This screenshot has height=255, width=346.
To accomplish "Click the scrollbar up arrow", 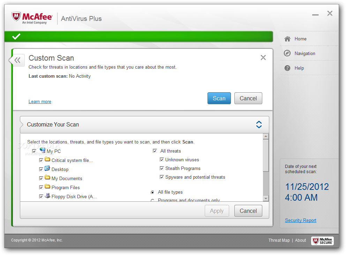I will [x=266, y=137].
